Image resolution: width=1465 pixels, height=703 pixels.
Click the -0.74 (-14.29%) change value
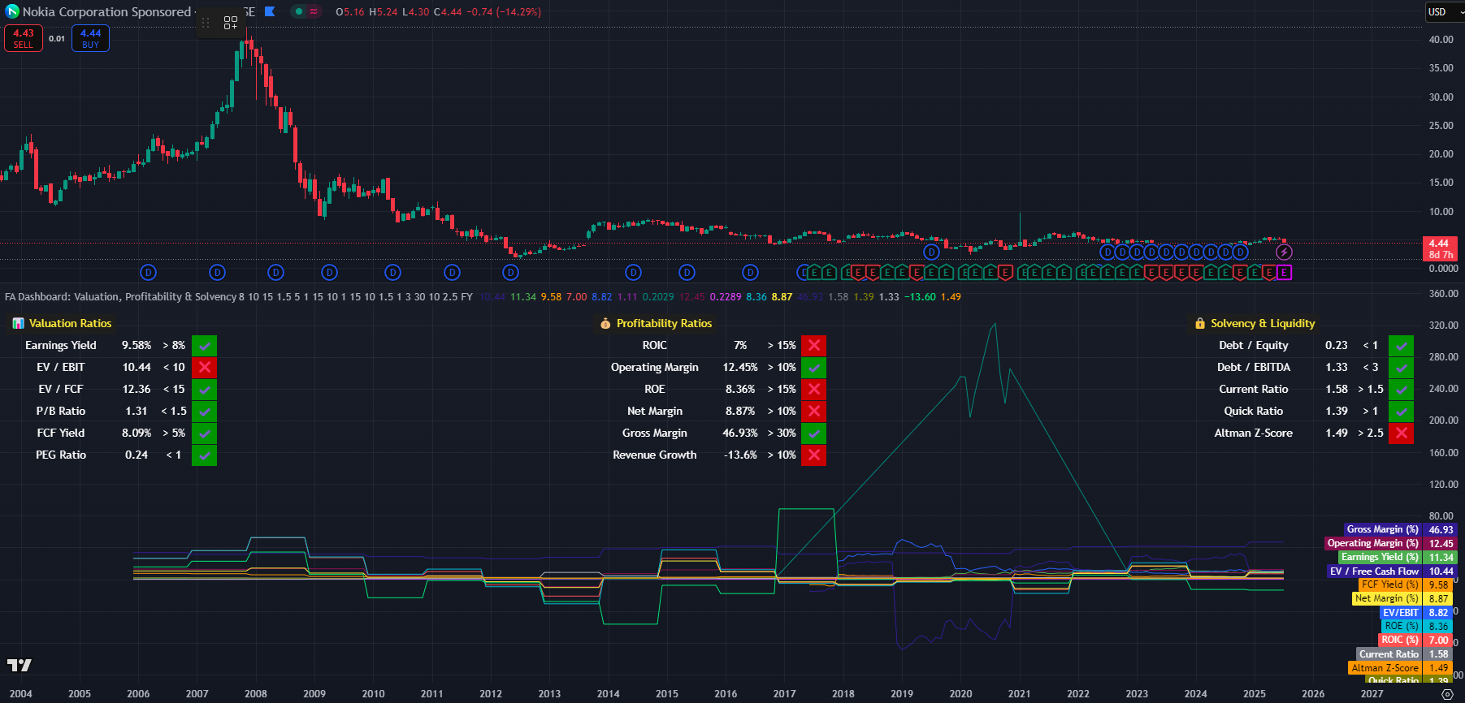pos(504,11)
